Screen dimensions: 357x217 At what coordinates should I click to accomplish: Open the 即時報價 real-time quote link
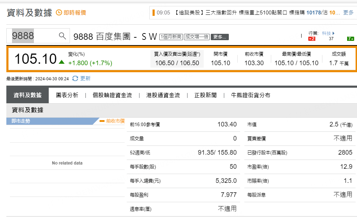(x=75, y=13)
